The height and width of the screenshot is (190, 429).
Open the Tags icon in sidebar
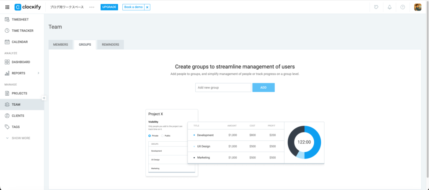(x=7, y=127)
